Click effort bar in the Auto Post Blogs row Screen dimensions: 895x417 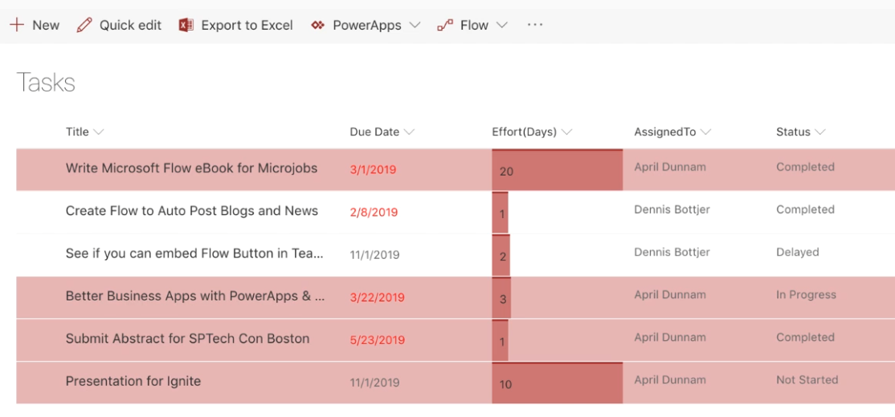pos(500,213)
